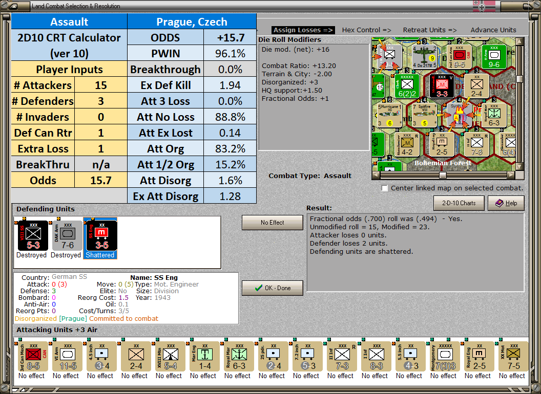
Task: Select the VIII SS 5-3 defending unit
Action: pyautogui.click(x=33, y=236)
